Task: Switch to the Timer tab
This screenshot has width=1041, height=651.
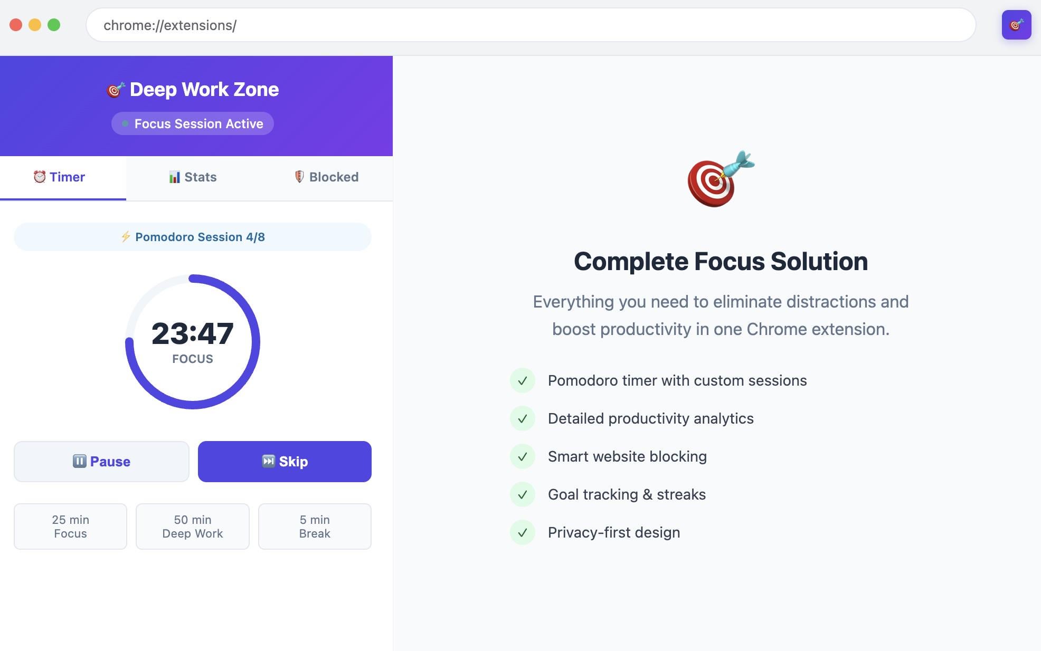Action: click(63, 177)
